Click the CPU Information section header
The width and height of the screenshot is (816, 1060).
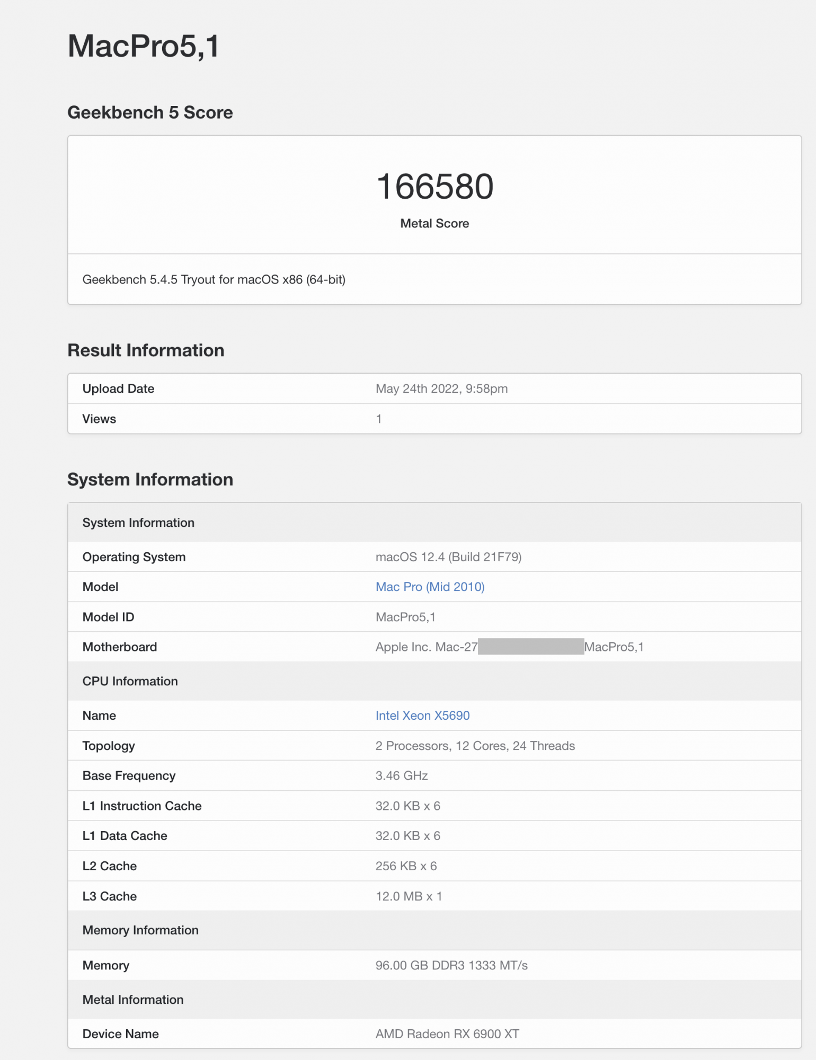click(130, 681)
